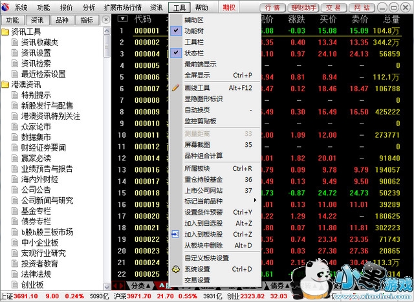
Task: Toggle 监控剪贴板 option
Action: pyautogui.click(x=214, y=121)
